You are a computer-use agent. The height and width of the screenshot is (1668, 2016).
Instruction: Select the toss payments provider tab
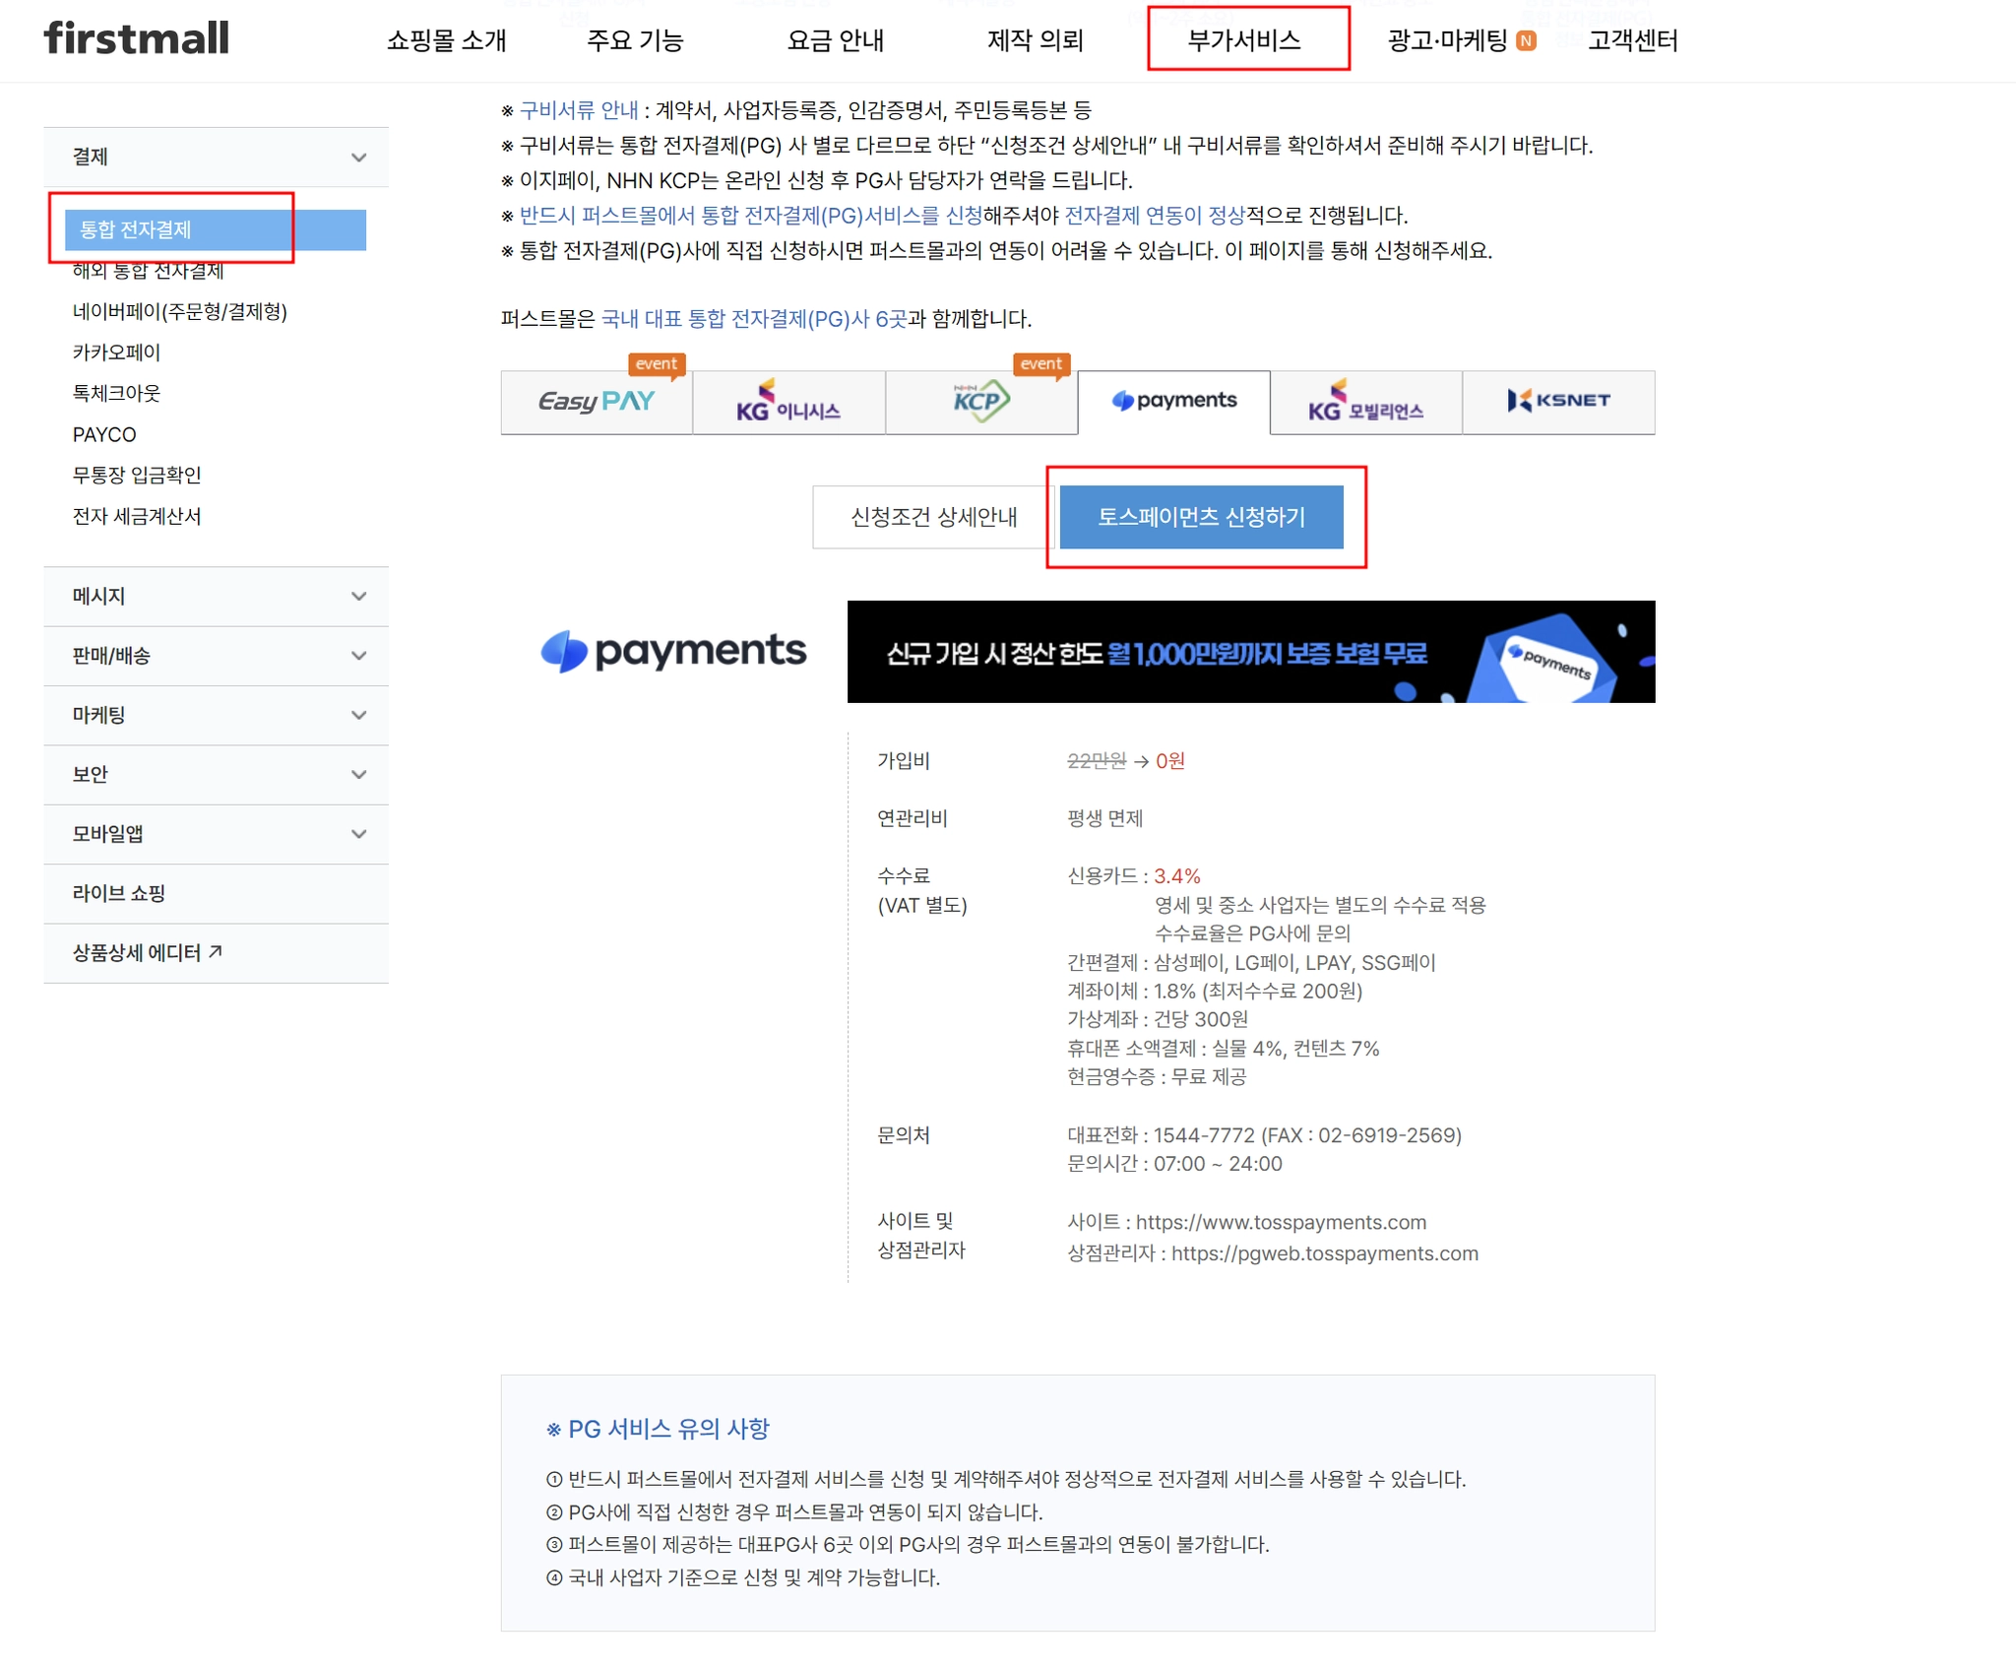[1173, 402]
